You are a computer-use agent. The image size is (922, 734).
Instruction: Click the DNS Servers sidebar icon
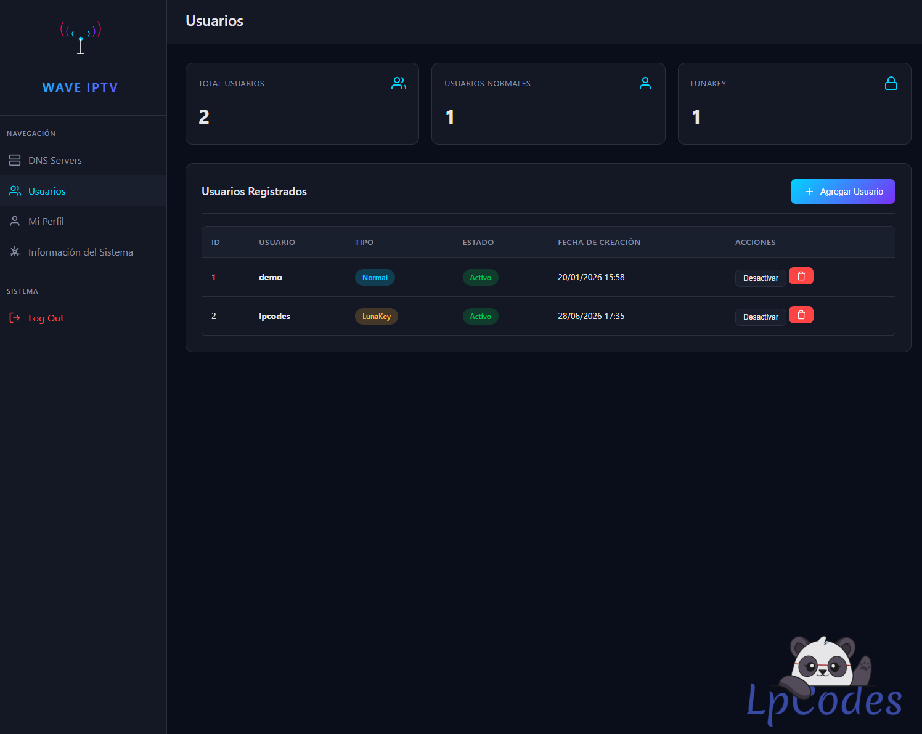pos(15,160)
